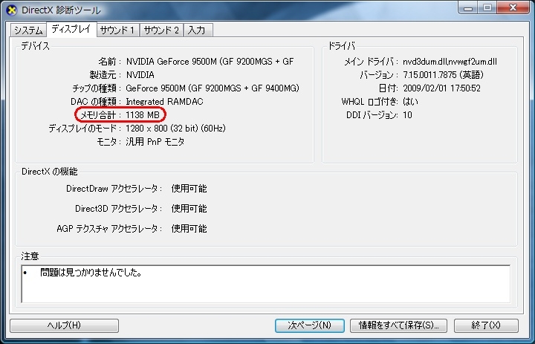The image size is (535, 344).
Task: Click the driver version 7.15.0011.7875 value
Action: point(443,75)
